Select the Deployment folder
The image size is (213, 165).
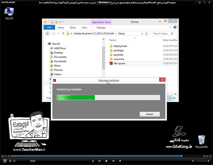point(118,46)
